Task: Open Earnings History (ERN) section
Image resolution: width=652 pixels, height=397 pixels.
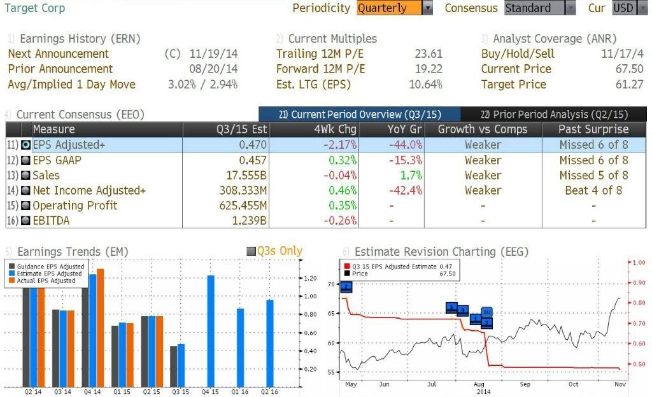Action: (80, 39)
